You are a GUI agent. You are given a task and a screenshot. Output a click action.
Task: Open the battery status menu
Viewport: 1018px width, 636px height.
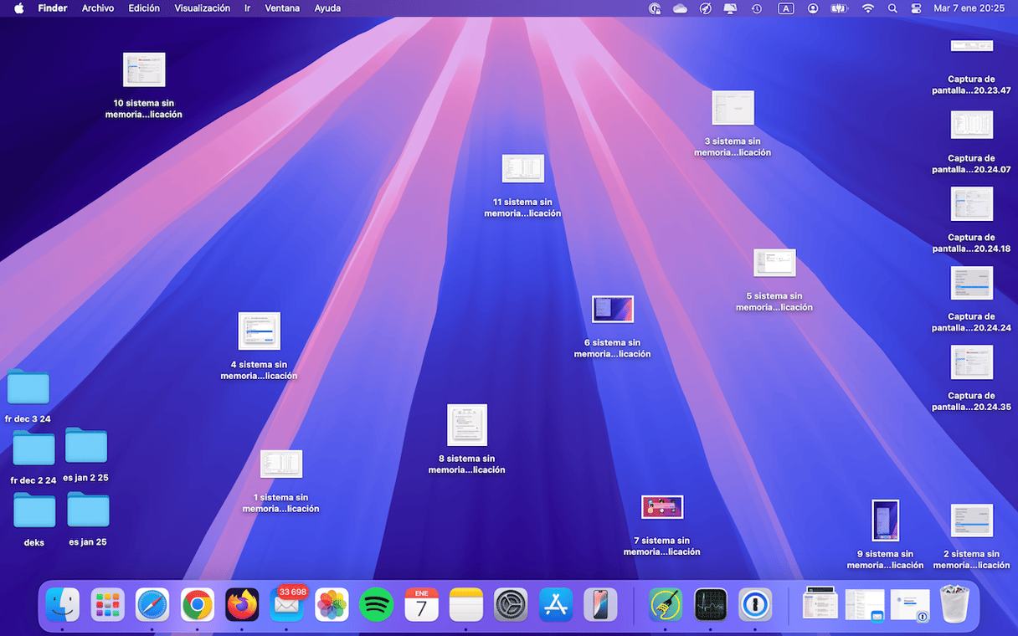[x=839, y=8]
